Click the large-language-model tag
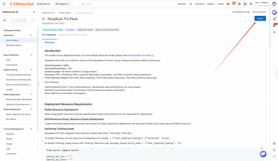278x161 pixels. click(x=53, y=30)
